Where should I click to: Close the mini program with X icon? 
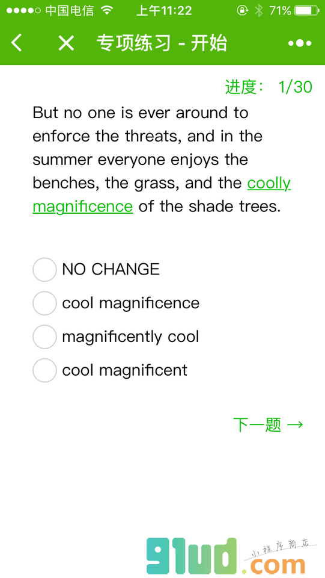66,43
